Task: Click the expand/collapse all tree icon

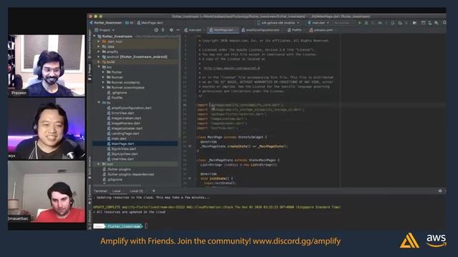Action: coord(163,30)
